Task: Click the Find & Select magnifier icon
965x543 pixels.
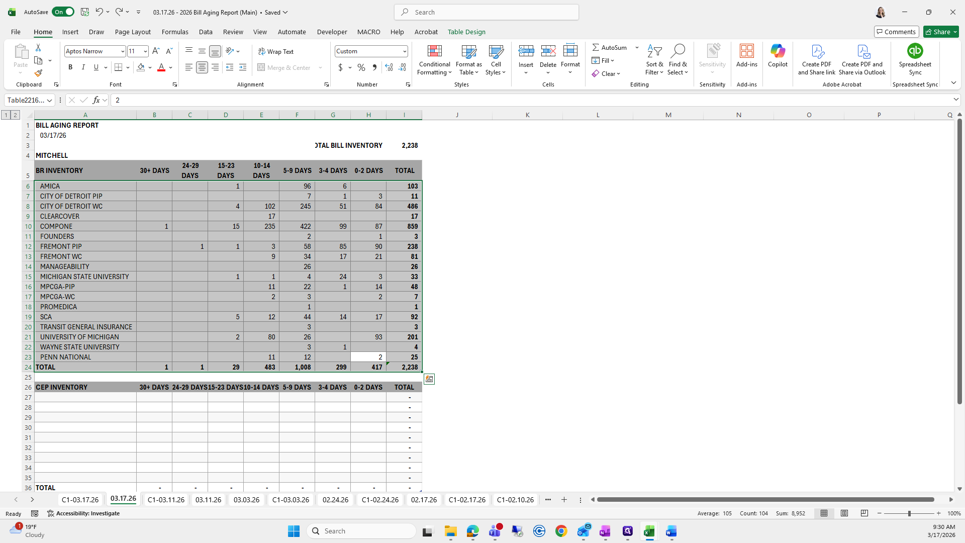Action: tap(678, 51)
